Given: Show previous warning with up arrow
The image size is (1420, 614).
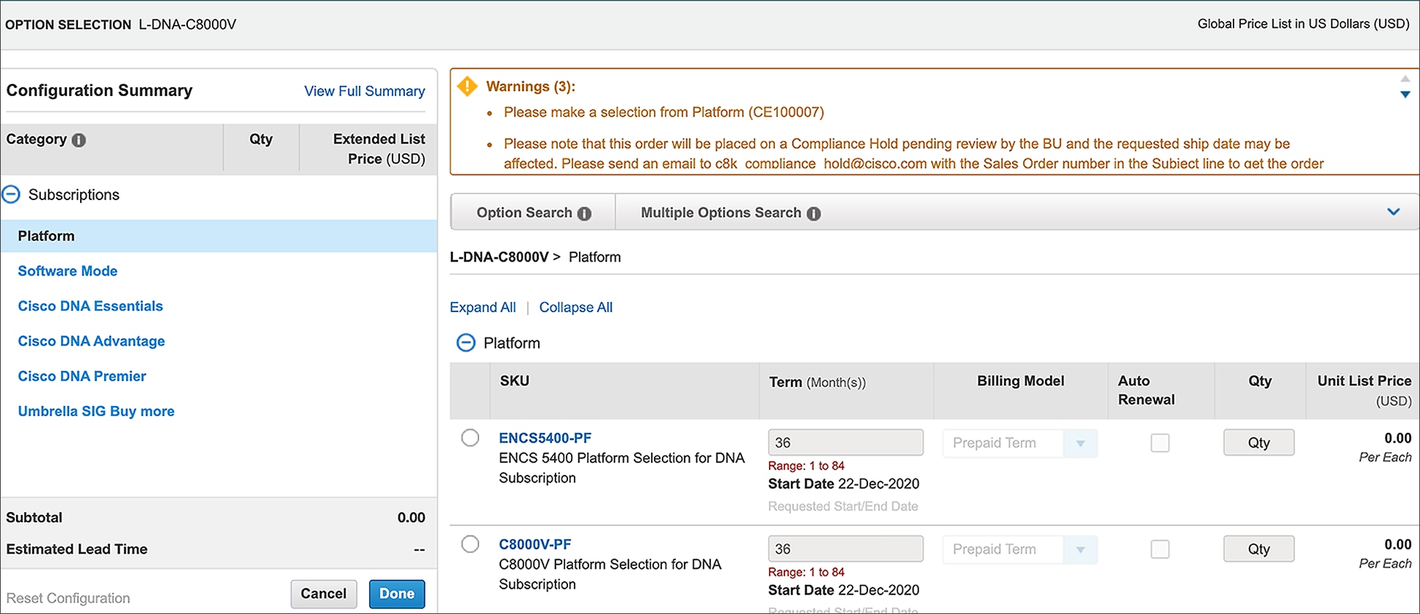Looking at the screenshot, I should pos(1405,78).
